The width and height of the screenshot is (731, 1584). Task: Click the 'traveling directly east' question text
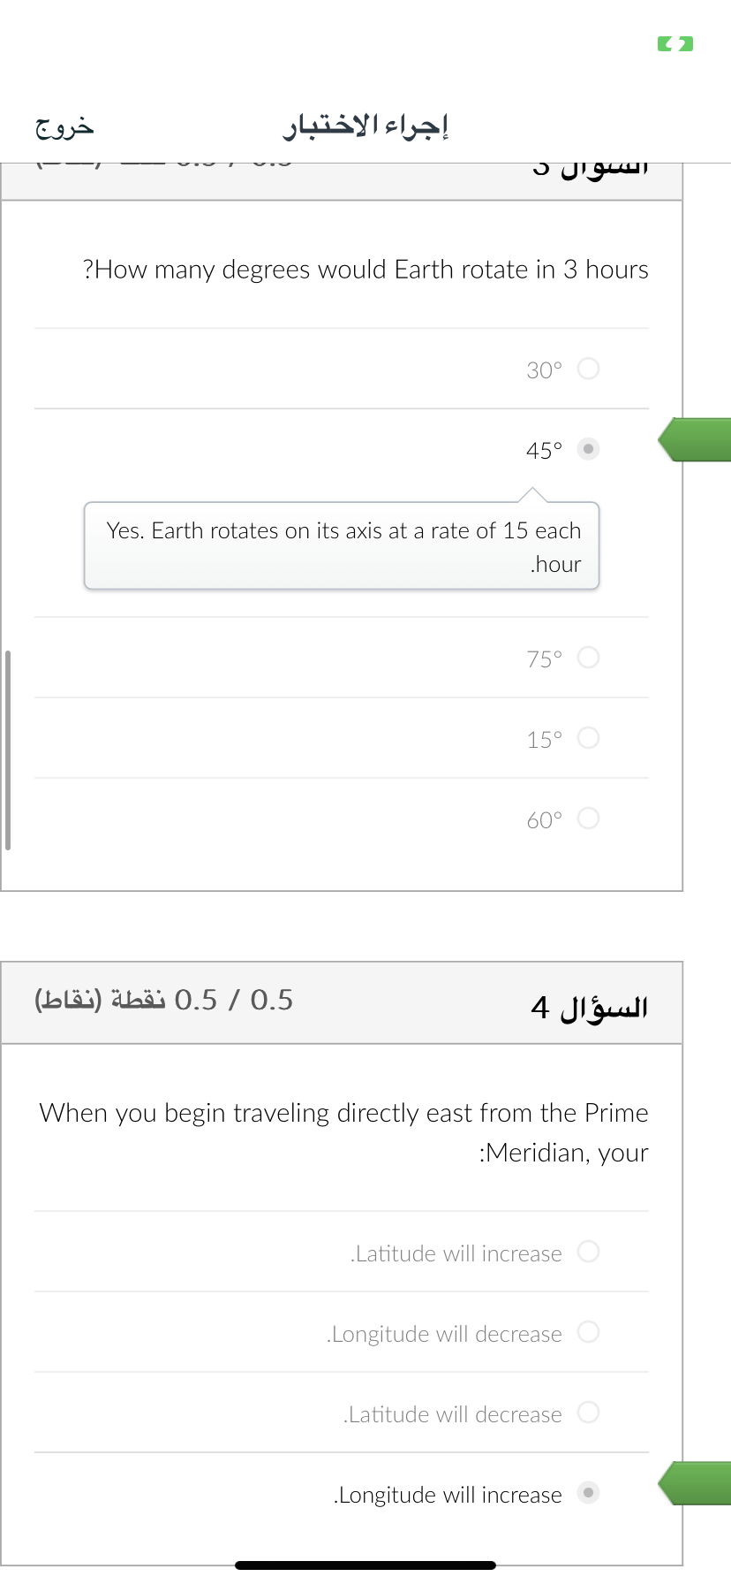click(x=343, y=1132)
